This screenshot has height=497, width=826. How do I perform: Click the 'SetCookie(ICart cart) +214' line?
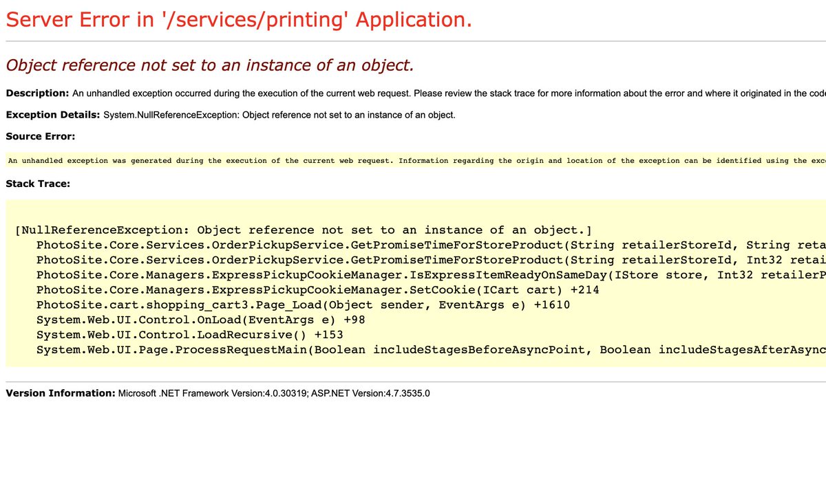317,290
